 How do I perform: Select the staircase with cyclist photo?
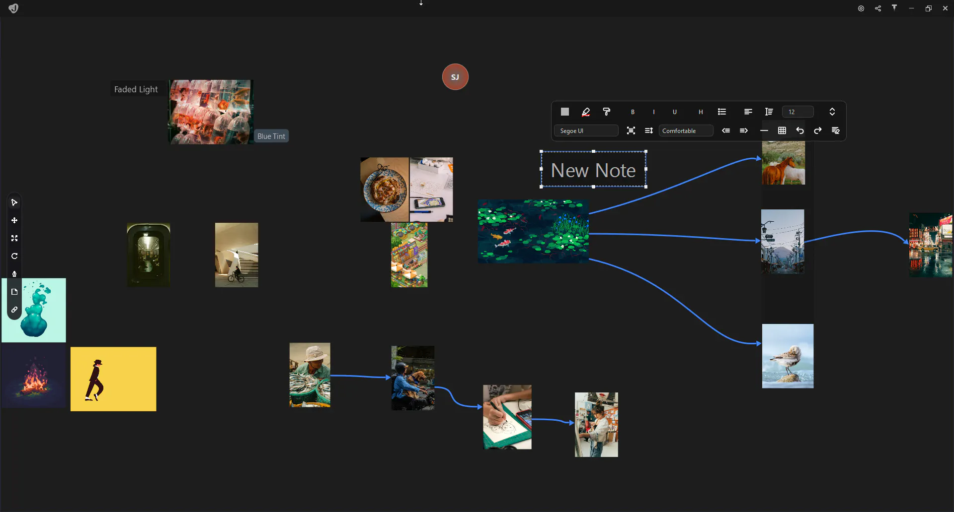(237, 255)
